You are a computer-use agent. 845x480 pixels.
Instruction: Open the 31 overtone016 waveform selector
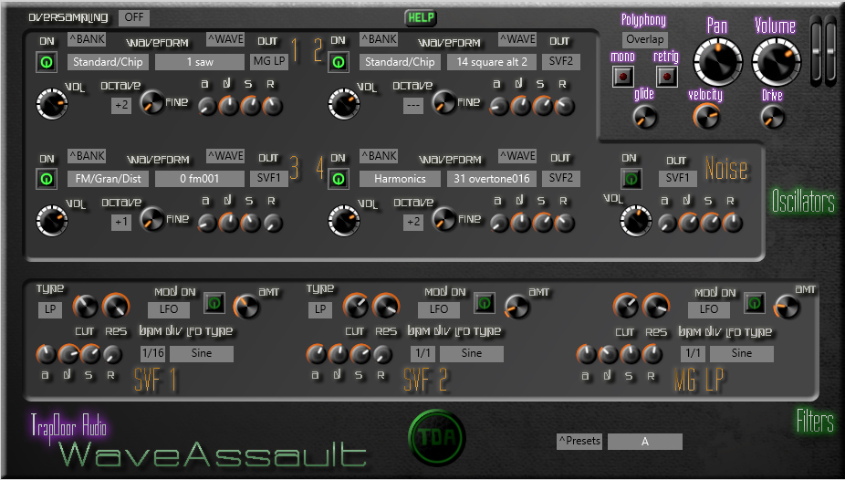(x=492, y=179)
